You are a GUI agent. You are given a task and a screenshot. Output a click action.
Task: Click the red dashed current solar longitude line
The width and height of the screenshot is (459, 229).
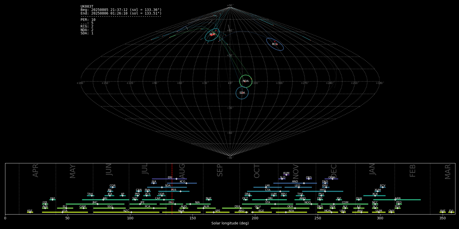coord(172,189)
